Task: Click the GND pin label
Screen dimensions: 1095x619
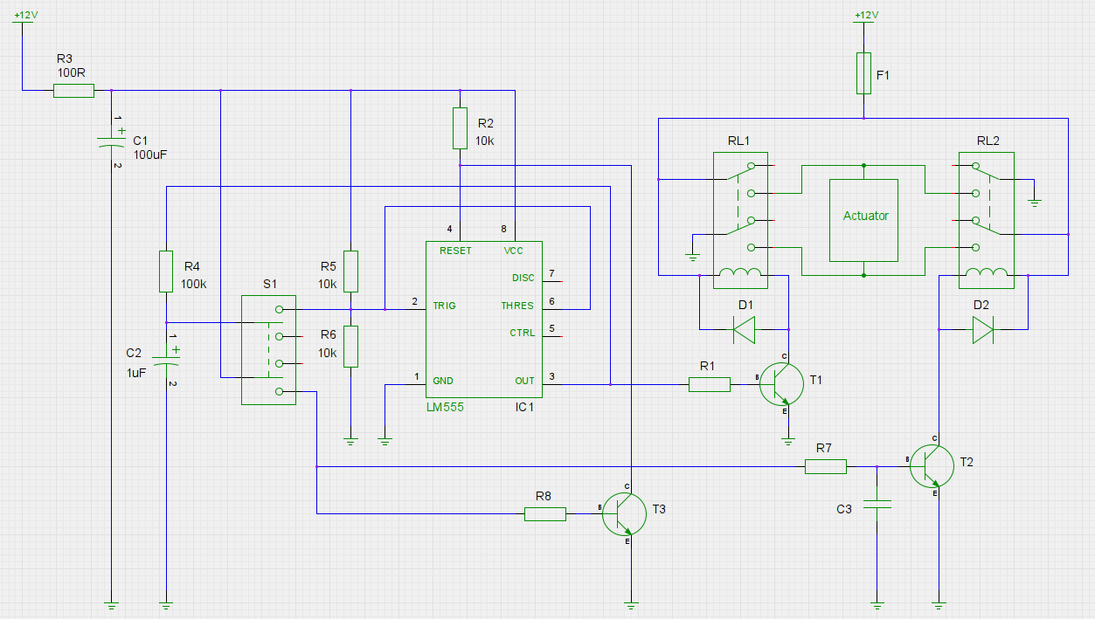Action: pyautogui.click(x=443, y=381)
